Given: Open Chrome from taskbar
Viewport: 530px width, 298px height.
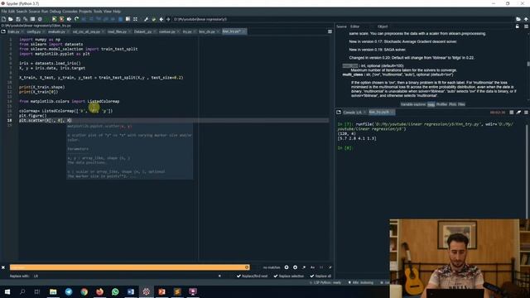Looking at the screenshot, I should click(x=84, y=291).
